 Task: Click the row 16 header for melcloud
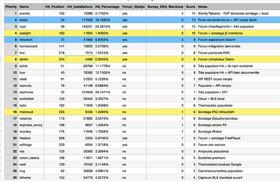point(9,111)
